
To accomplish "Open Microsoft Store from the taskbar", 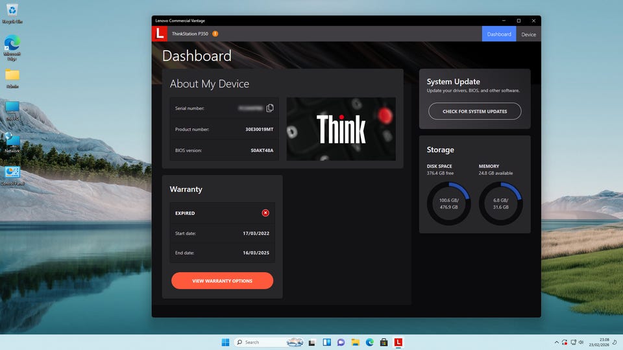I will pos(384,342).
